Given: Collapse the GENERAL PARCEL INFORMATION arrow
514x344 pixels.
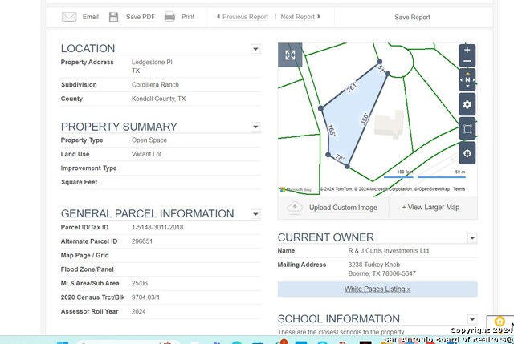Looking at the screenshot, I should (x=255, y=214).
